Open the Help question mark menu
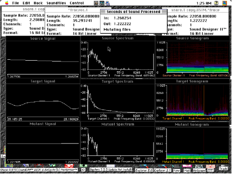232x174 pixels. coord(216,3)
